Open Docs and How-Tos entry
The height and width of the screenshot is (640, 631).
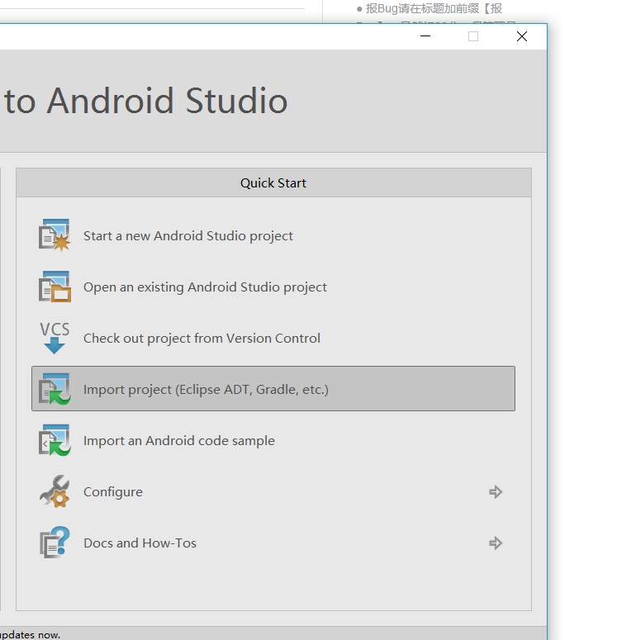point(140,543)
